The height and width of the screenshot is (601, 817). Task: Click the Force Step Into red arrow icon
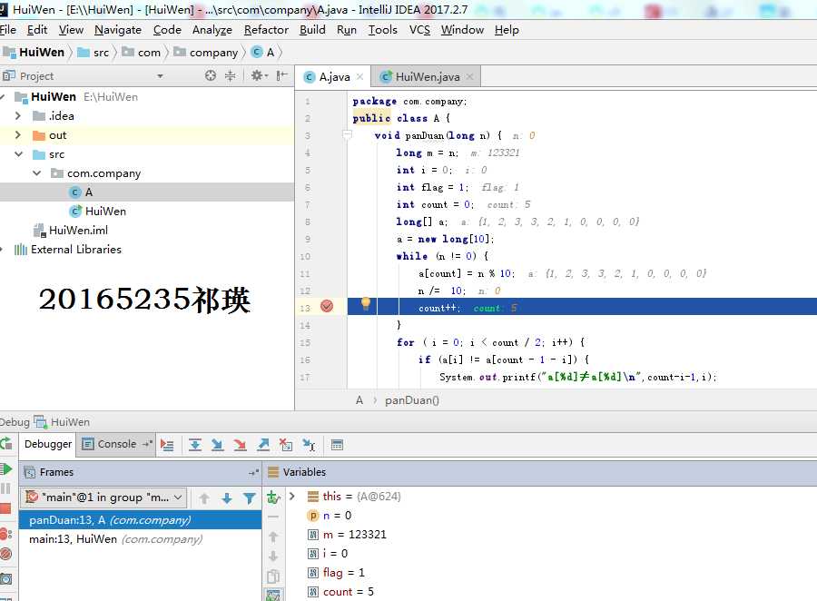click(241, 445)
